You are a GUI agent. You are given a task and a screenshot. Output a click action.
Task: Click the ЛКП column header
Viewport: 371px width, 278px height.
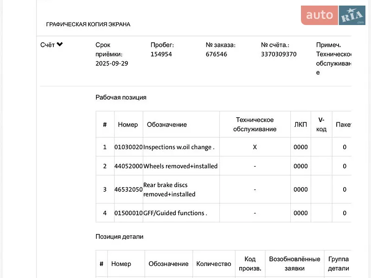click(x=301, y=125)
